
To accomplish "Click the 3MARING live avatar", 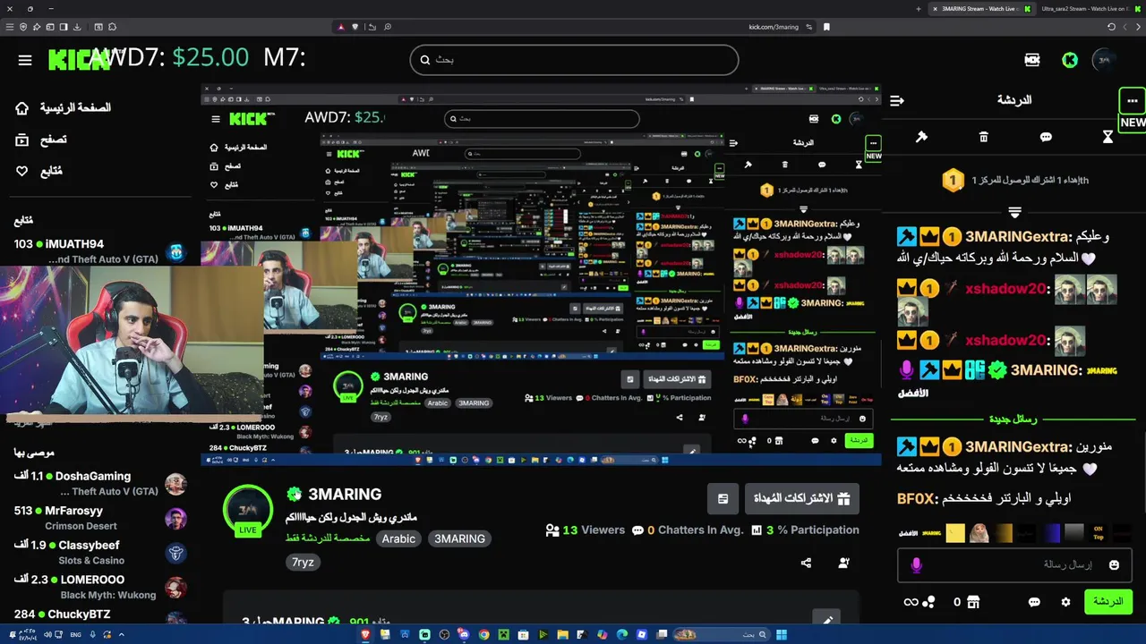I will click(x=248, y=511).
